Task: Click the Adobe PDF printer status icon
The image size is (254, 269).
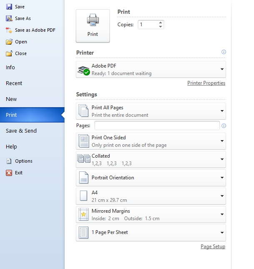Action: (84, 70)
